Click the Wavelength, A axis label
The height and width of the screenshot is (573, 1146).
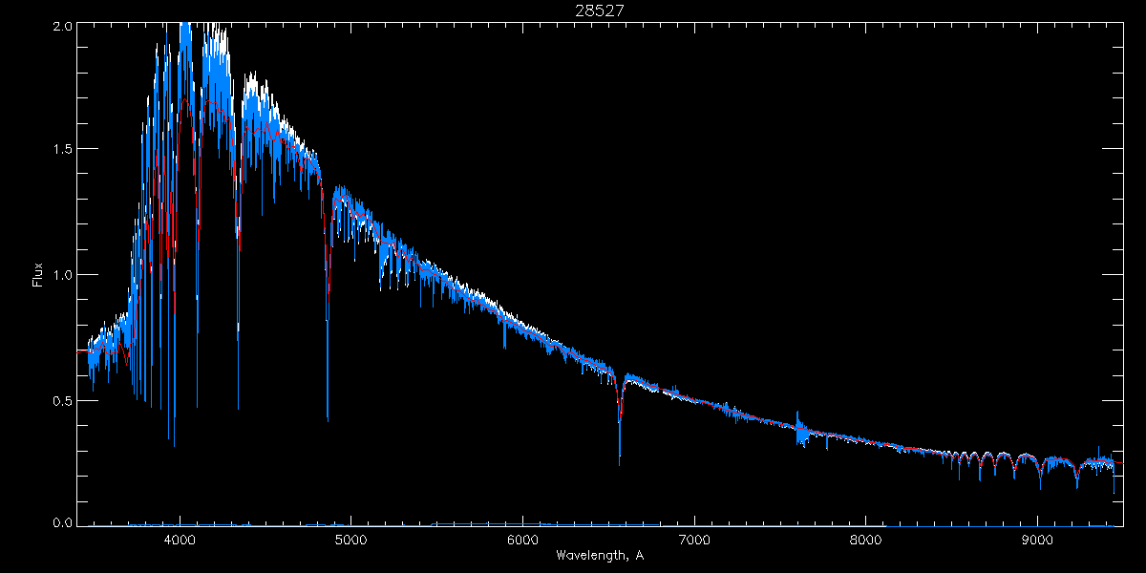599,556
